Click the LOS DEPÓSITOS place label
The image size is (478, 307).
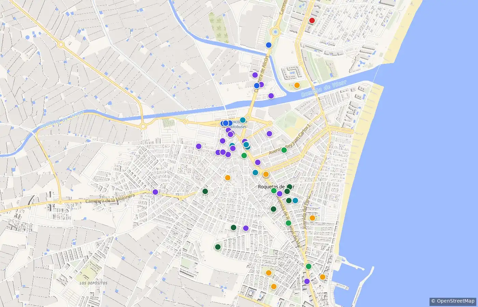coord(94,283)
